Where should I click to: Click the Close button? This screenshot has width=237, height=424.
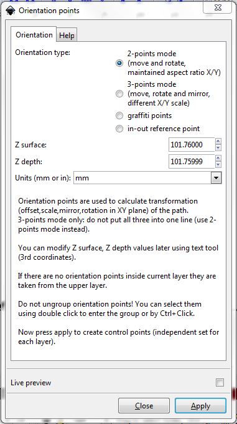144,406
